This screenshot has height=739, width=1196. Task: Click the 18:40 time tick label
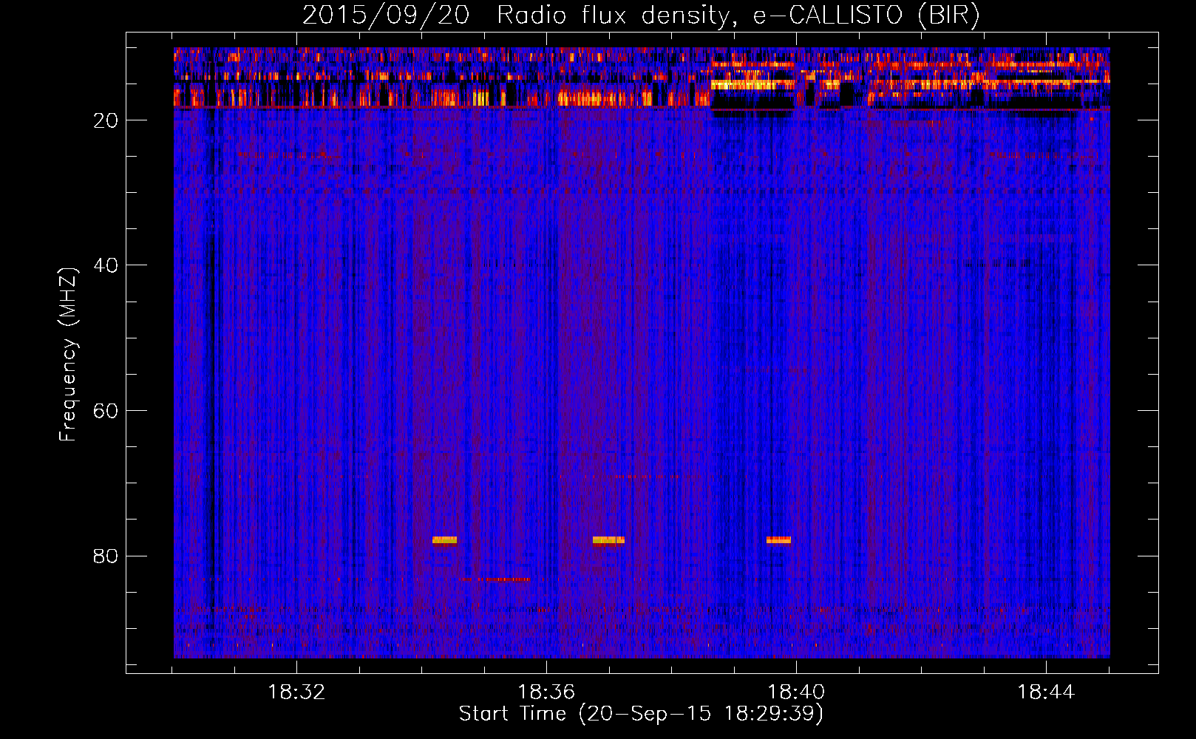[x=796, y=692]
